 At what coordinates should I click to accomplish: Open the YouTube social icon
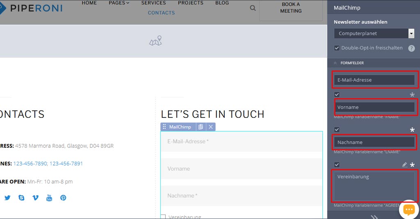click(x=49, y=198)
